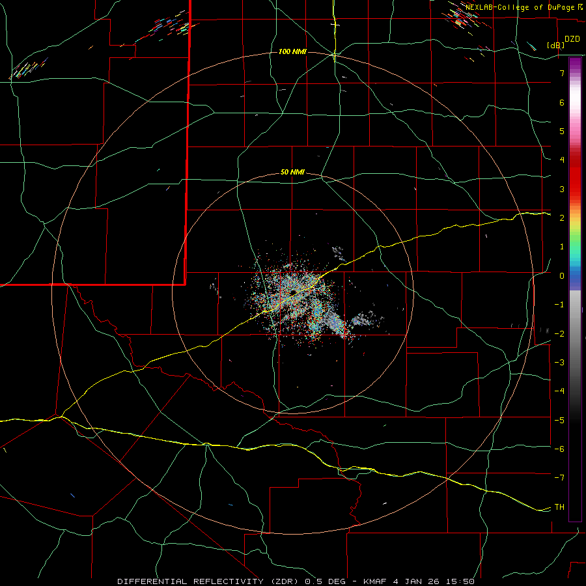Click the "[dB]" unit label
Viewport: 586px width, 586px height.
click(x=555, y=45)
